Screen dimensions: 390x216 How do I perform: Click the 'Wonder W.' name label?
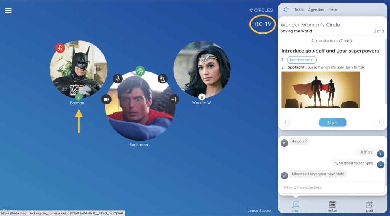coord(202,103)
